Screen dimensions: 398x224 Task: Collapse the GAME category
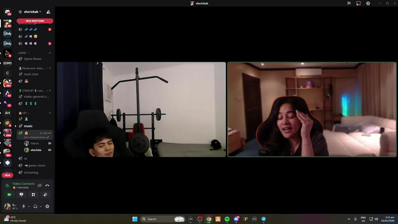click(x=24, y=53)
